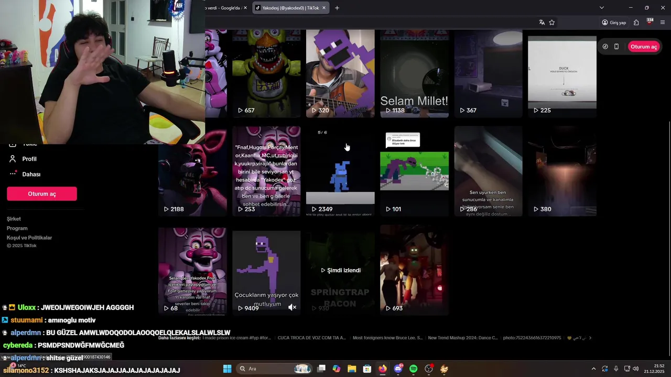The height and width of the screenshot is (377, 671).
Task: Open the pixel bunny video with 2349 views
Action: [340, 171]
